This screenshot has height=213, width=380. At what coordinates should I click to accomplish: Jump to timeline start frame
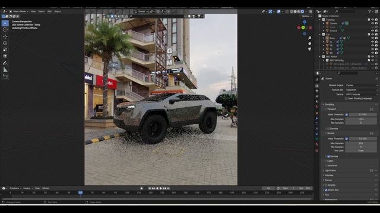[150, 188]
